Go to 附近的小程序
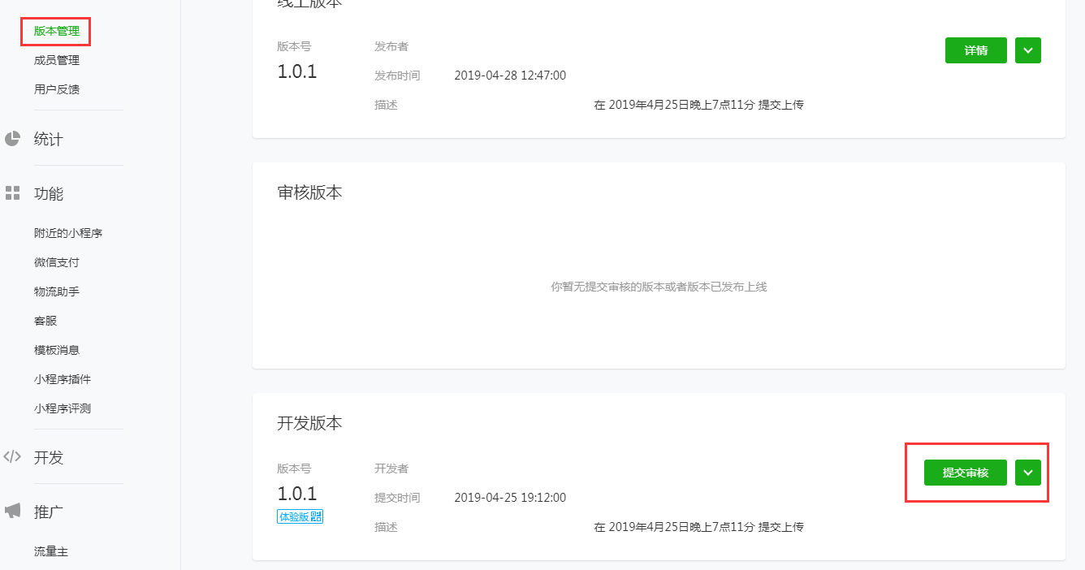 (68, 233)
